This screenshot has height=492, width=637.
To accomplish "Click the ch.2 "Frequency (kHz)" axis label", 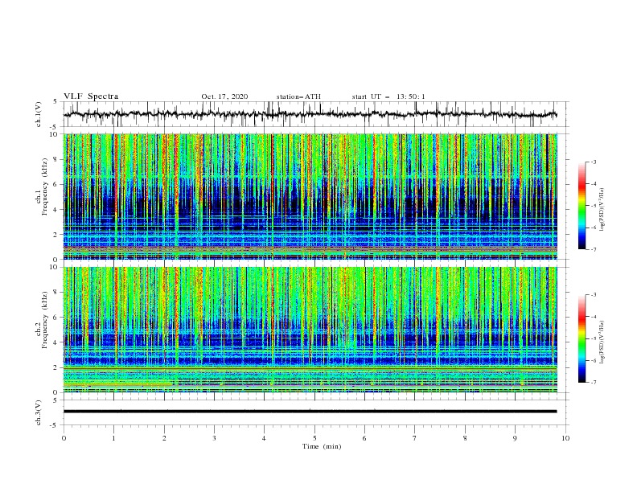I will click(x=45, y=320).
